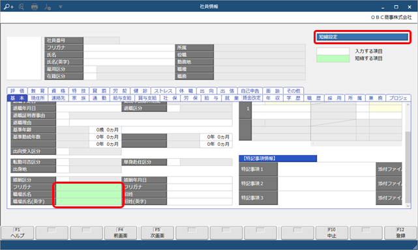Screen dimensions: 418x250
Task: Open the 家族 tab
Action: pos(79,98)
